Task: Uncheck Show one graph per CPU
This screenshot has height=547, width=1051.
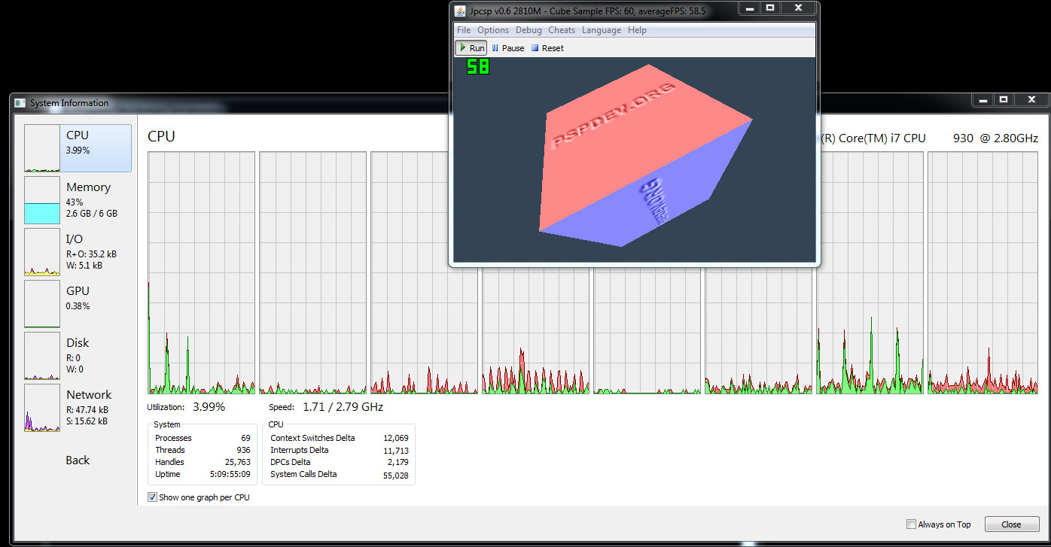Action: tap(153, 497)
